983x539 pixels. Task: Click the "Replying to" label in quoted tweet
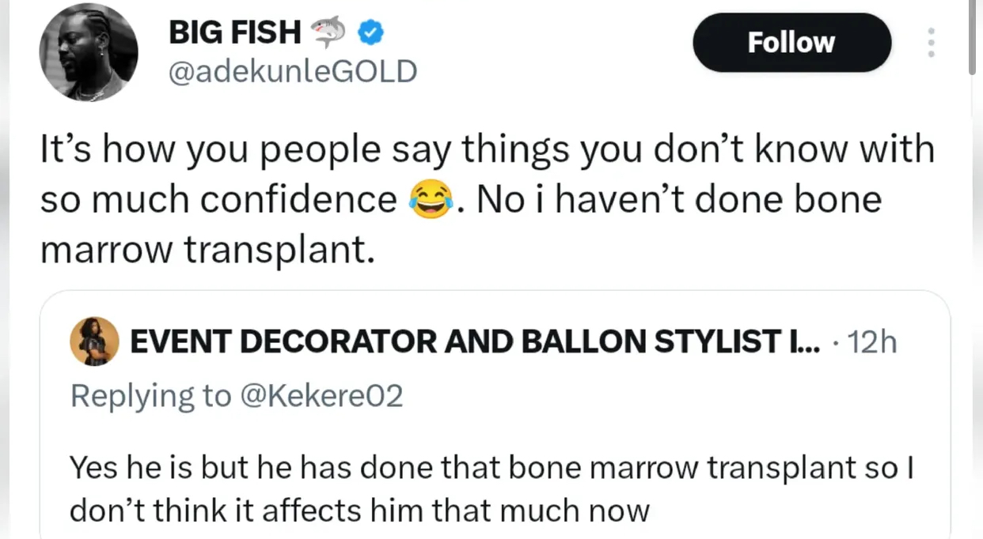(150, 395)
